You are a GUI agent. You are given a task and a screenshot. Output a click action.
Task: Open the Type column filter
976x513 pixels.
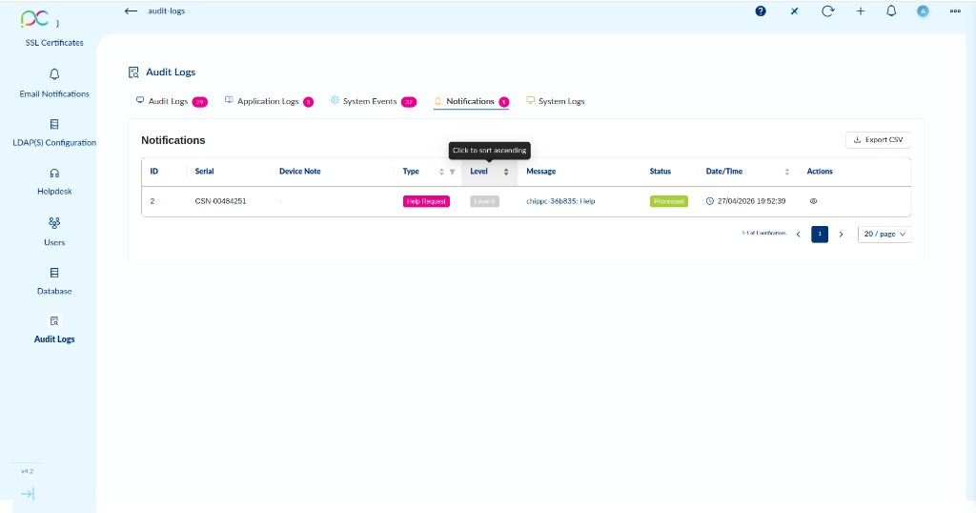(452, 172)
